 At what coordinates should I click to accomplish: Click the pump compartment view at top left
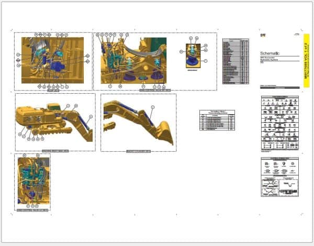point(53,60)
